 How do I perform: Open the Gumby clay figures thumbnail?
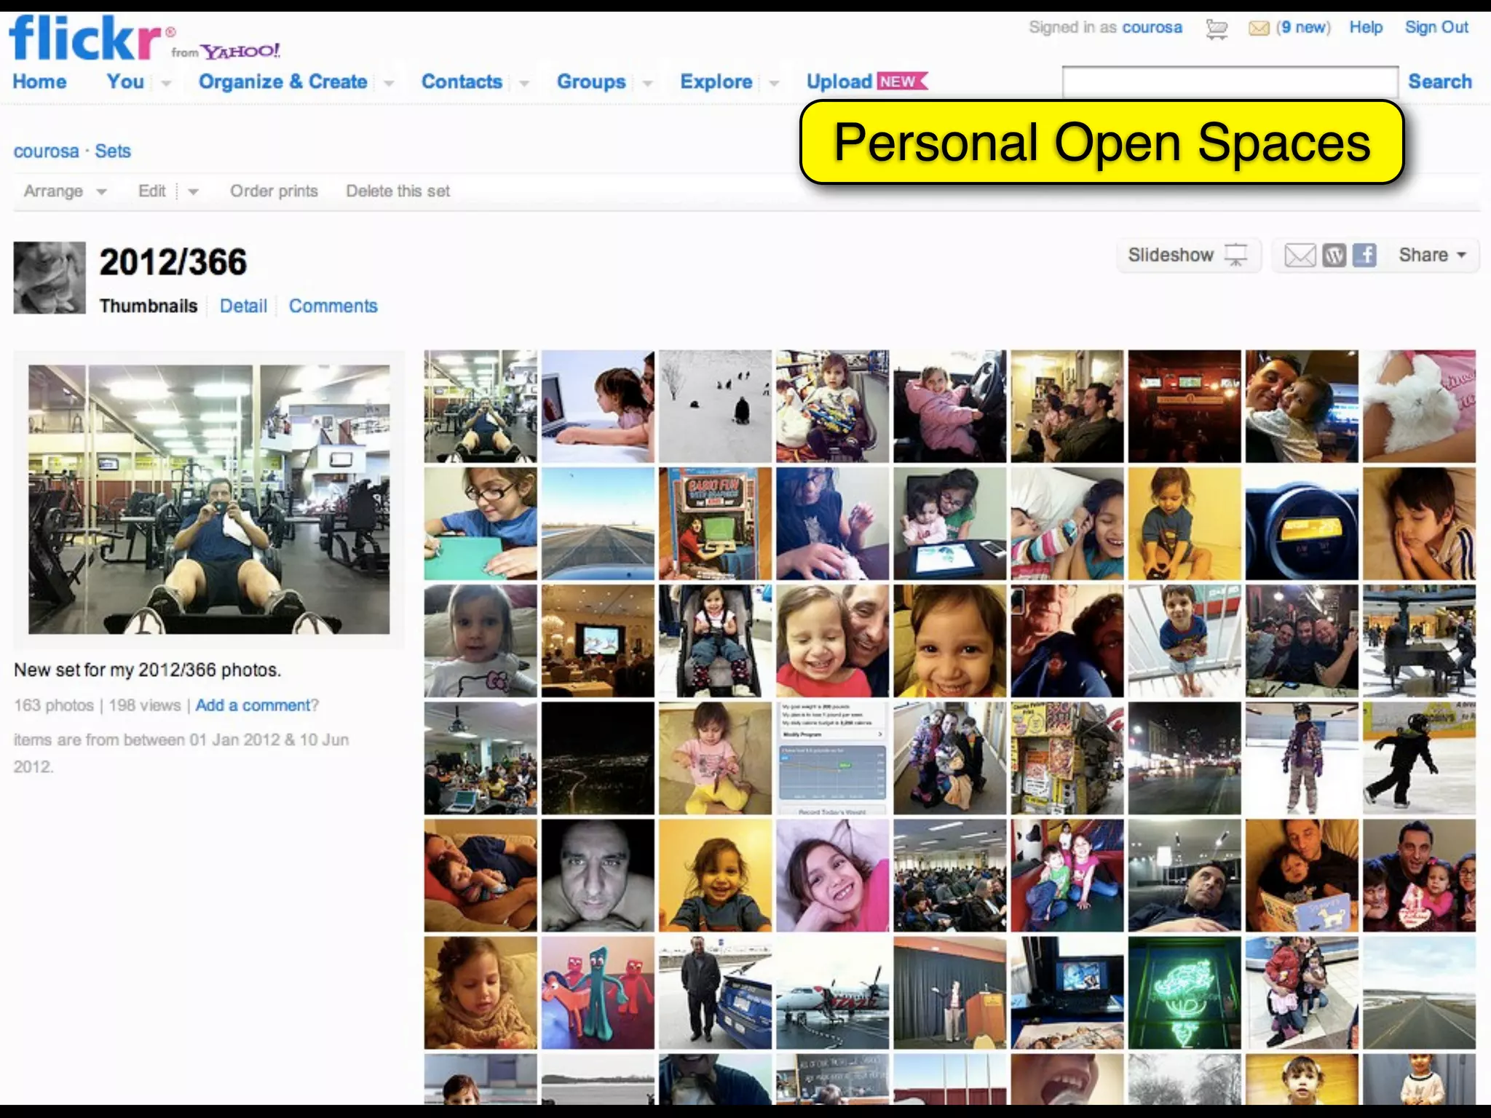[598, 993]
